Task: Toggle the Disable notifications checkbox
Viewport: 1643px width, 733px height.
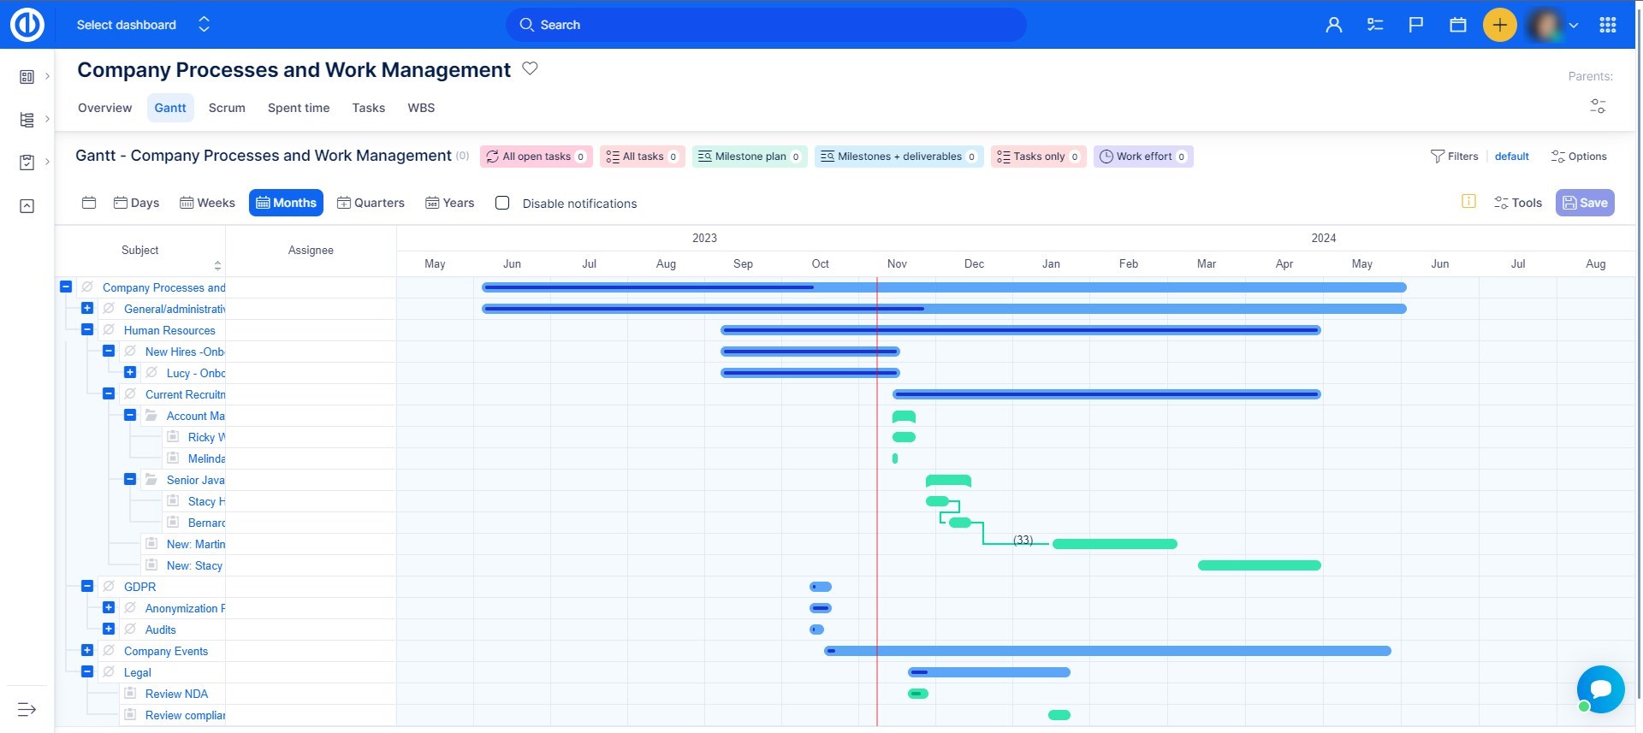Action: [x=502, y=203]
